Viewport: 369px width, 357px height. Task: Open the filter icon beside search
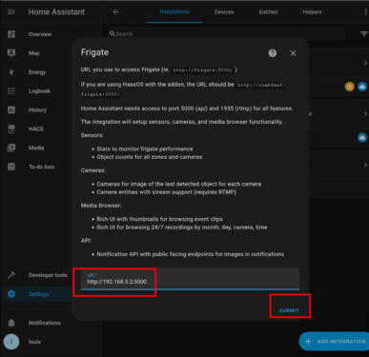(x=364, y=34)
